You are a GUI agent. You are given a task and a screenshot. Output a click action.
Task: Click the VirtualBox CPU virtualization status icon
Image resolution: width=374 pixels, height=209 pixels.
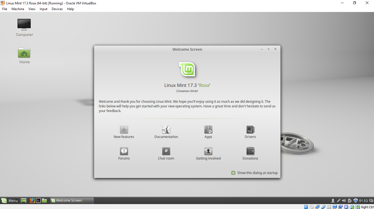(346, 207)
